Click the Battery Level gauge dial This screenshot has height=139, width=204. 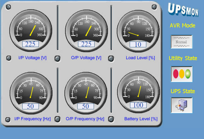[138, 92]
